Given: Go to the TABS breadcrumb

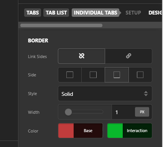Looking at the screenshot, I should coord(33,13).
